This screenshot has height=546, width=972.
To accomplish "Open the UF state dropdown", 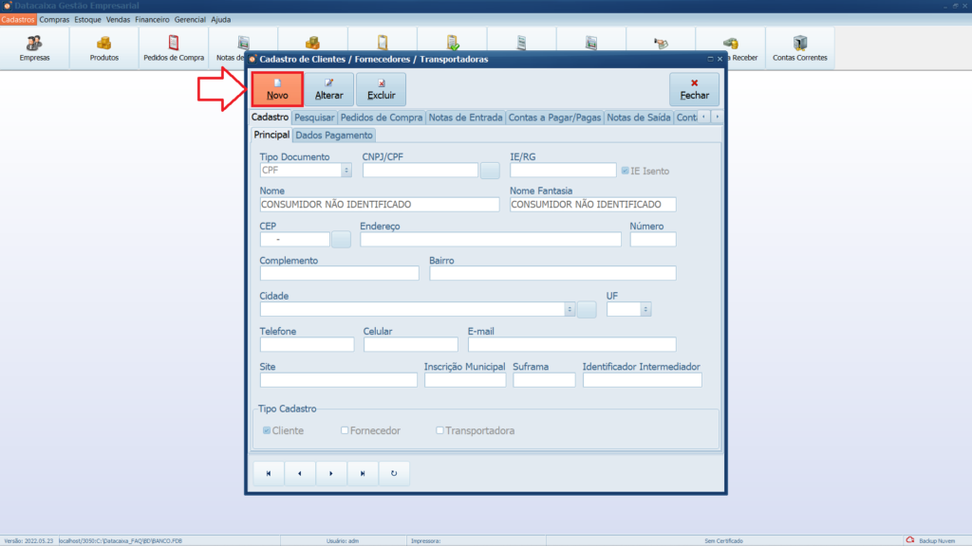I will point(645,309).
